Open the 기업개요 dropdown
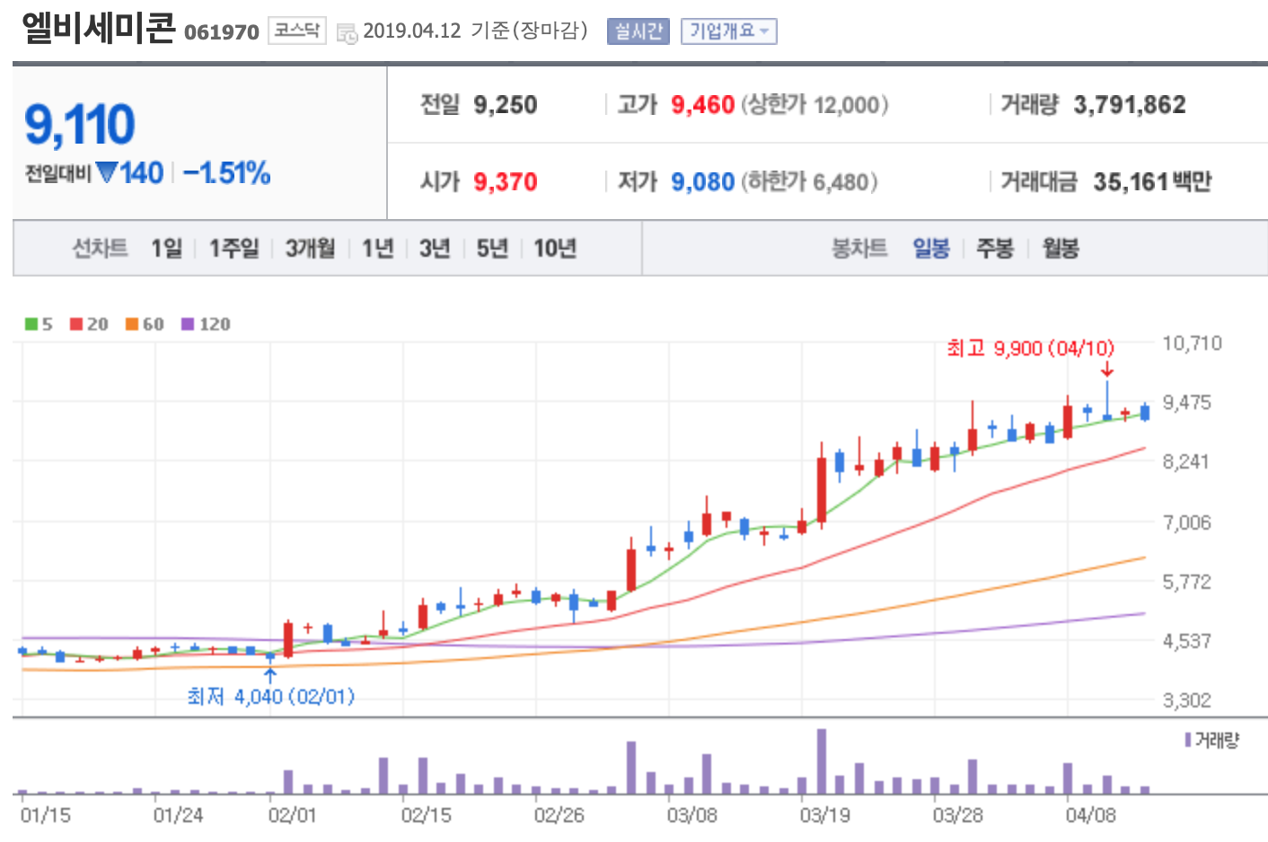 click(728, 31)
